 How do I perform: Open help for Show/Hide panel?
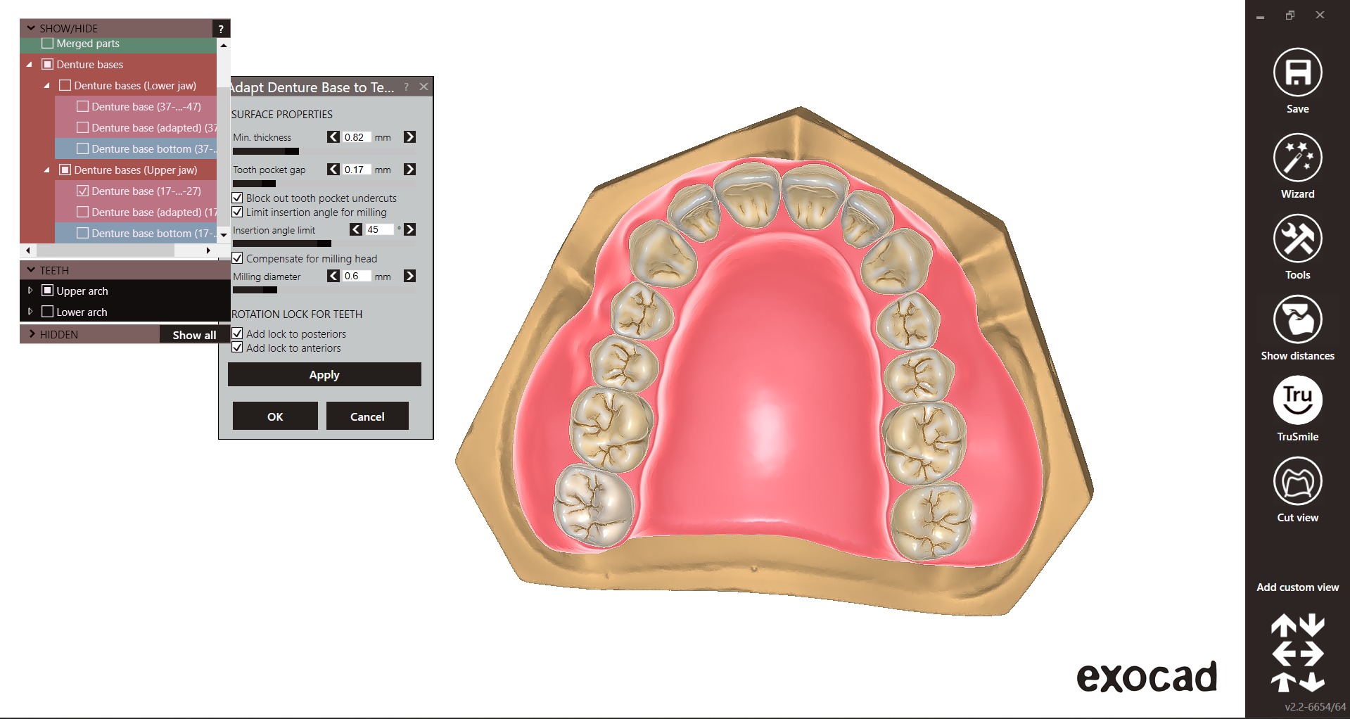click(x=221, y=29)
